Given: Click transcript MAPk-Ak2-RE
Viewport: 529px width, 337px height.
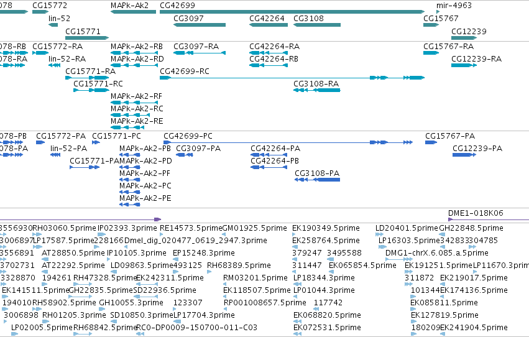Looking at the screenshot, I should pos(128,127).
